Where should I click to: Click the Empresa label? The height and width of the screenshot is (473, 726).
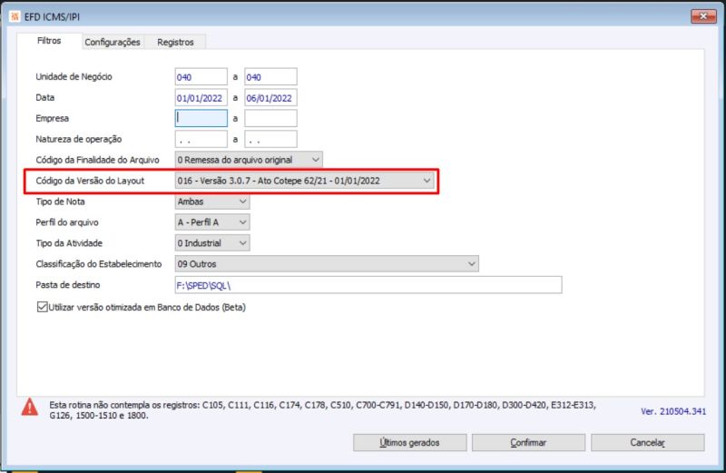point(52,118)
